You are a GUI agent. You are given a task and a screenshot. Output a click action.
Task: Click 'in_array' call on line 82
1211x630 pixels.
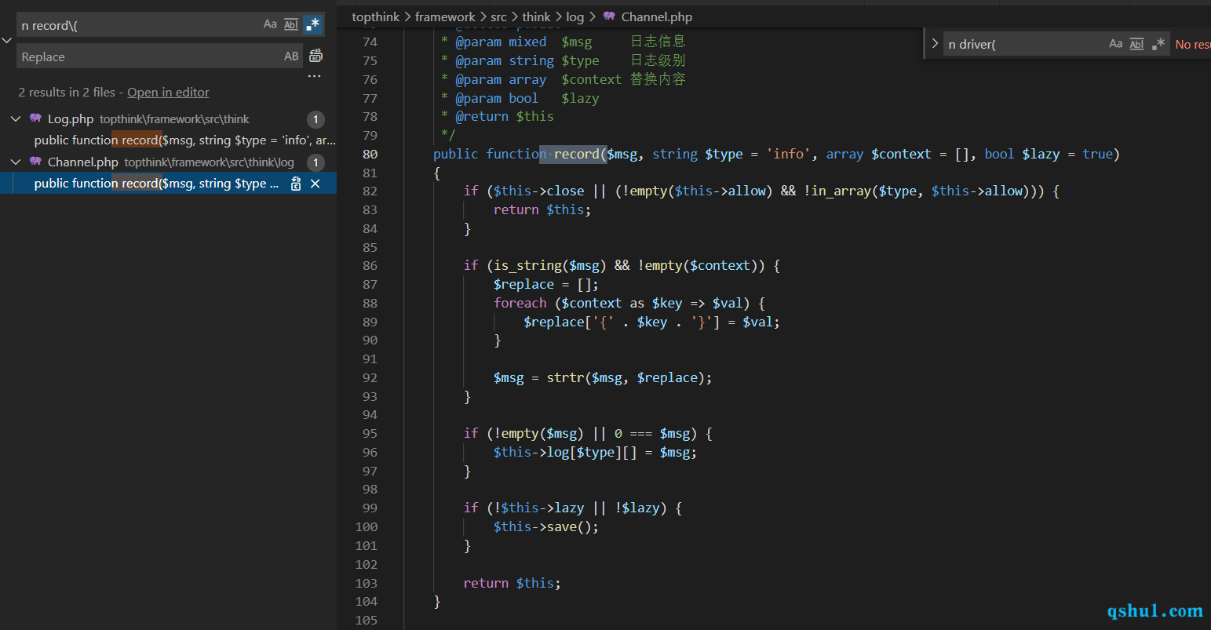840,191
